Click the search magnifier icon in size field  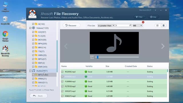[130, 25]
